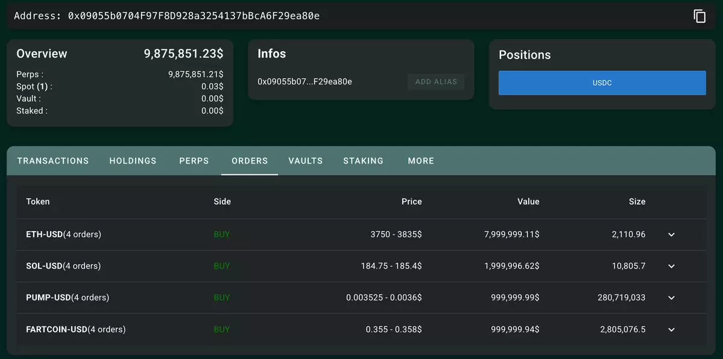Screen dimensions: 723x359
Task: Click the Value column header
Action: coord(528,202)
